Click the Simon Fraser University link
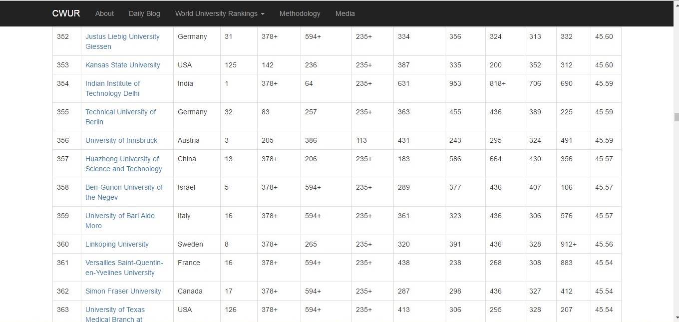679x322 pixels. pyautogui.click(x=123, y=291)
